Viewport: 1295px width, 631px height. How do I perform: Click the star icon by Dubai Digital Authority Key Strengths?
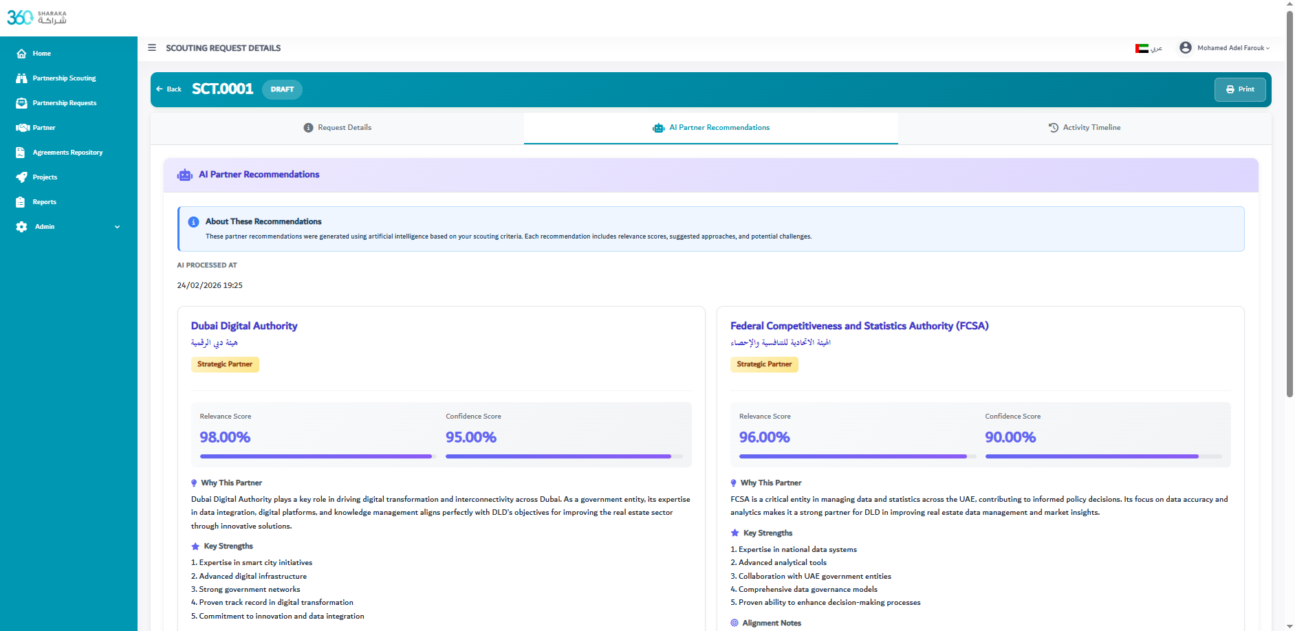coord(195,546)
